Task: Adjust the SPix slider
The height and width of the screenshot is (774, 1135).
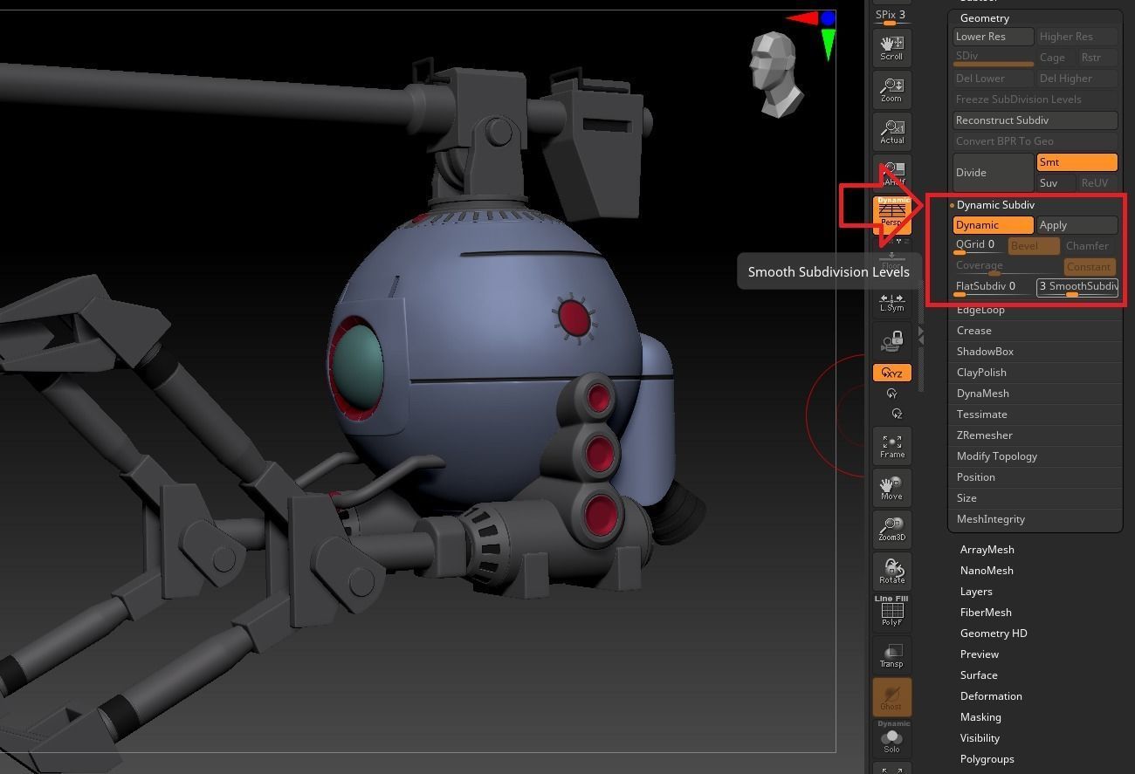Action: click(891, 17)
